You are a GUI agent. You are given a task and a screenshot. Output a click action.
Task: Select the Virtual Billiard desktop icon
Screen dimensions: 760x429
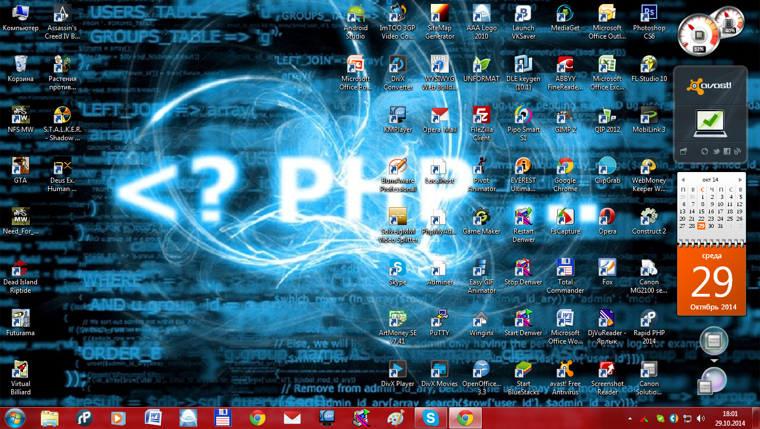[20, 378]
